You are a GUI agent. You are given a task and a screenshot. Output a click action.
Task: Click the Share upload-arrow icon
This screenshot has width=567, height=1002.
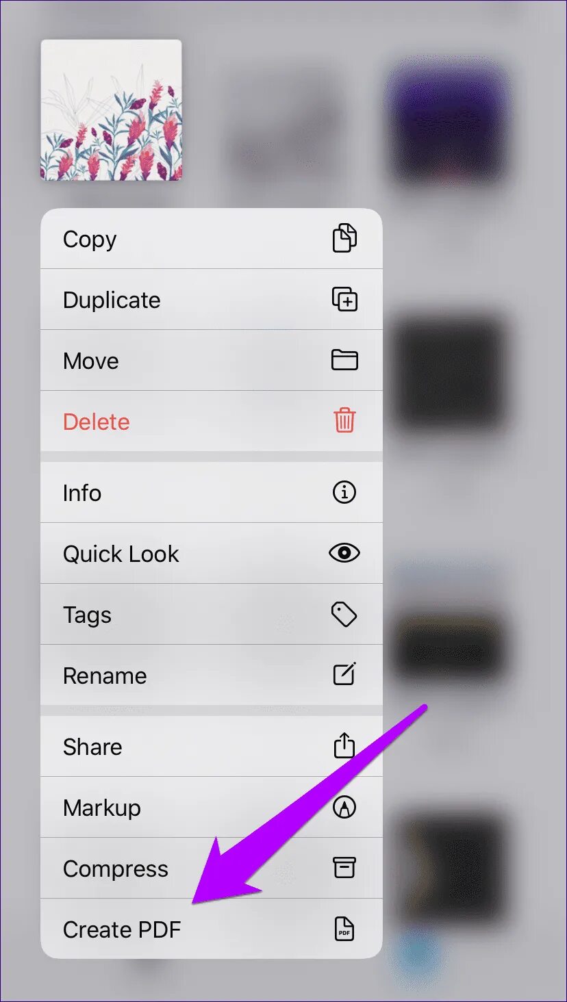coord(344,745)
